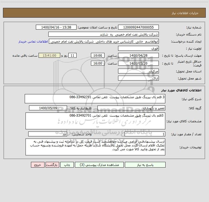Open اطلاعات تماس خریدار contact link
The width and height of the screenshot is (209, 202).
(x=33, y=41)
